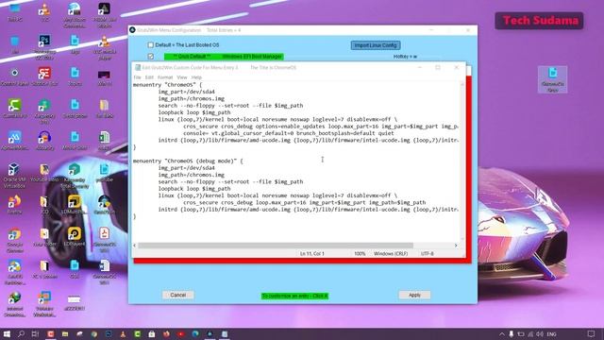Open the Microsoft Store bag taskbar icon

152,333
